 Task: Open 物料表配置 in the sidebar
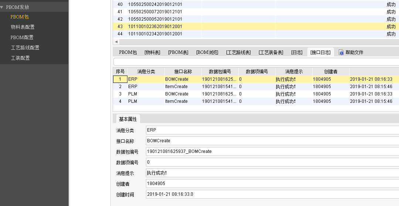click(x=23, y=27)
